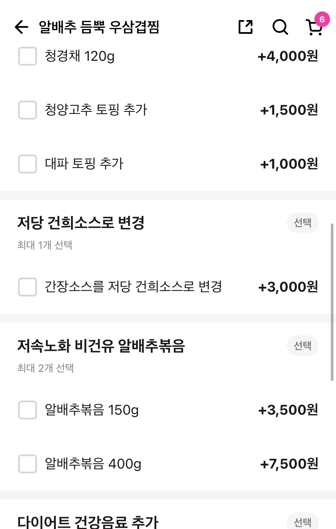Tap the 최대 2개 선택 hint text
The width and height of the screenshot is (336, 529).
coord(45,368)
